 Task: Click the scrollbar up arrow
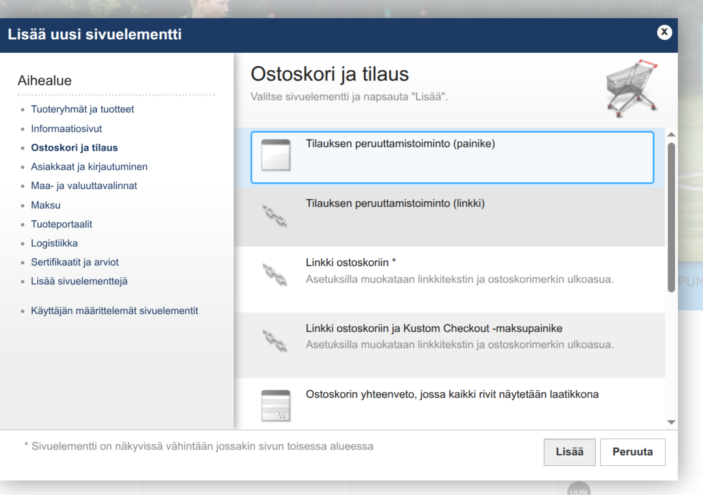click(x=671, y=134)
